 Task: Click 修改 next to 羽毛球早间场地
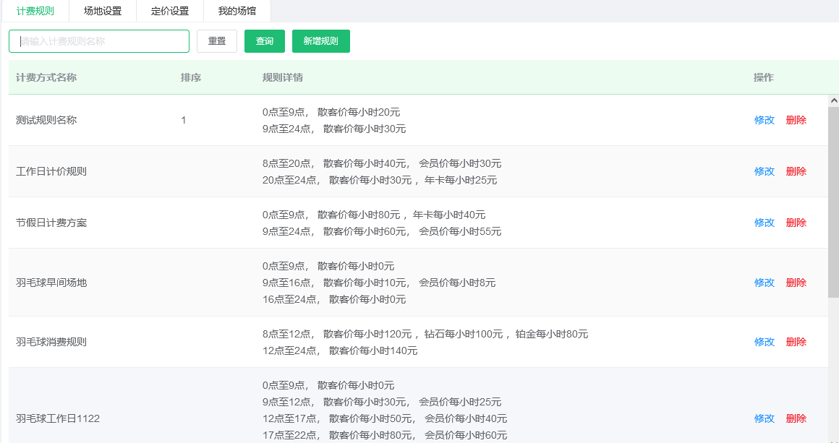(x=764, y=283)
